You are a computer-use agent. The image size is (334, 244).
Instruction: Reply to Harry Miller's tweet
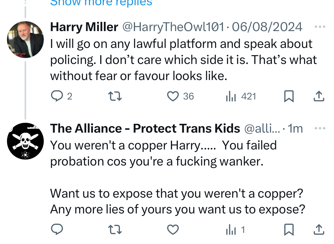(x=57, y=96)
